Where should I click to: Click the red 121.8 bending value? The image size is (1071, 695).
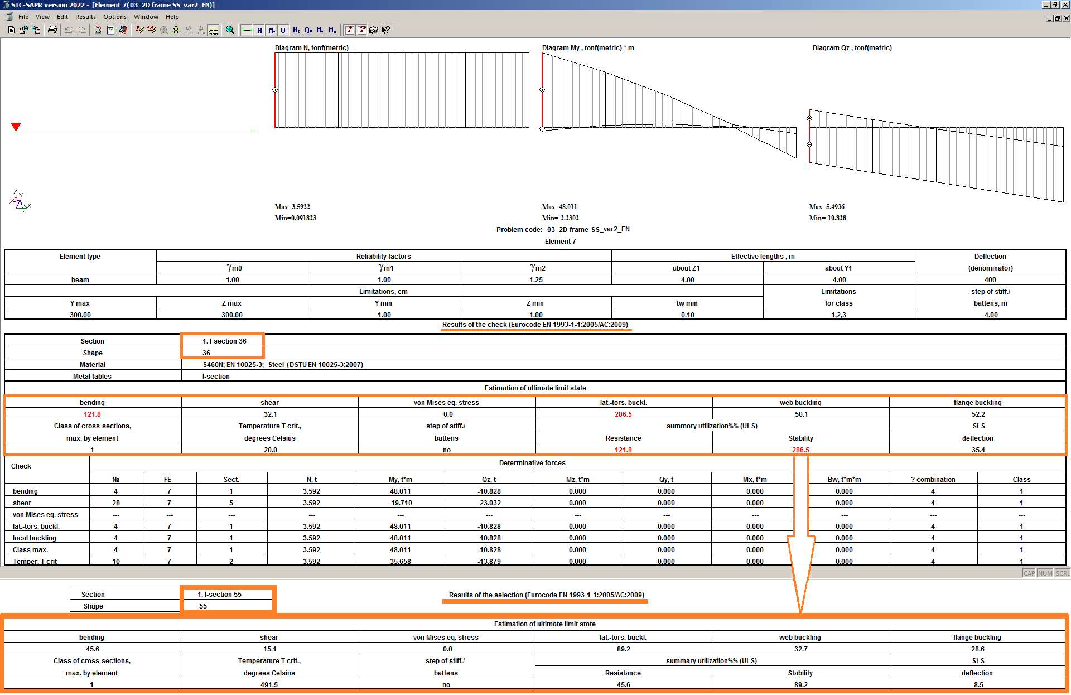pyautogui.click(x=92, y=414)
